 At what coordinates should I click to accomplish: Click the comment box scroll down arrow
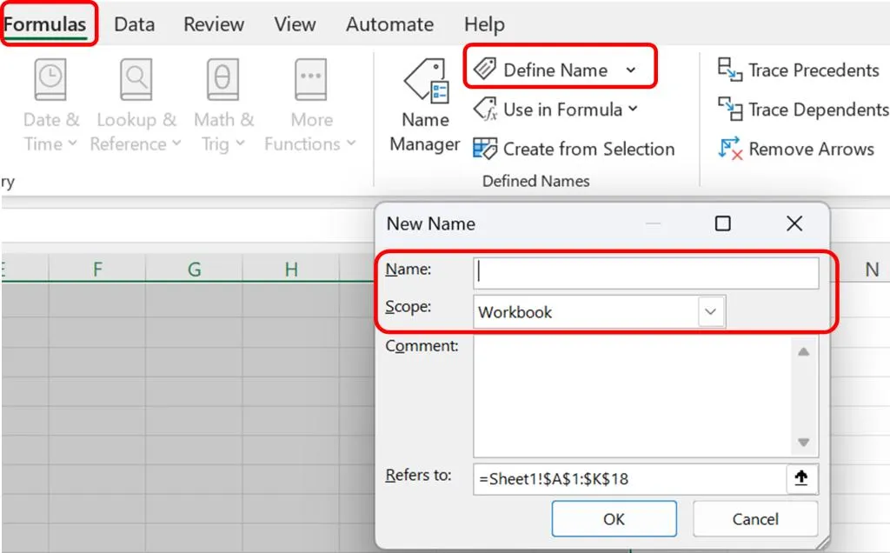[803, 443]
